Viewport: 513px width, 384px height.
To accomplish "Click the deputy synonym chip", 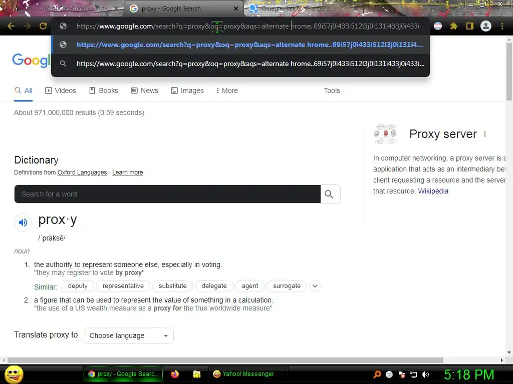I will (78, 286).
